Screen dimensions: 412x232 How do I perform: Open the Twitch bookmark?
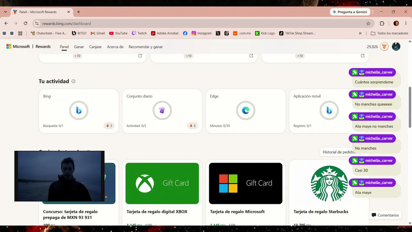[x=139, y=33]
